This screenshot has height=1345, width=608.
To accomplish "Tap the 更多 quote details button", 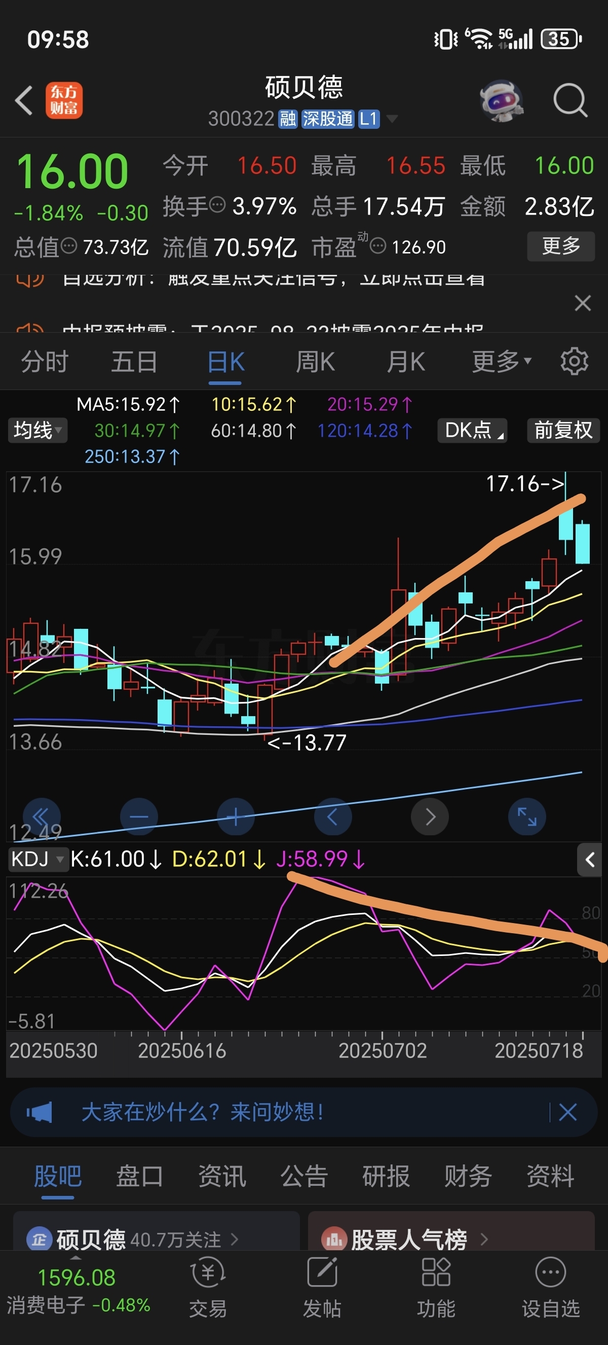I will [x=561, y=246].
